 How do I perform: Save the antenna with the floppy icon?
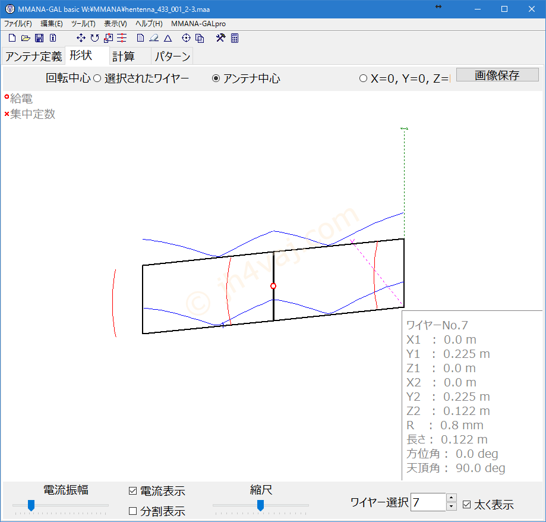click(39, 38)
